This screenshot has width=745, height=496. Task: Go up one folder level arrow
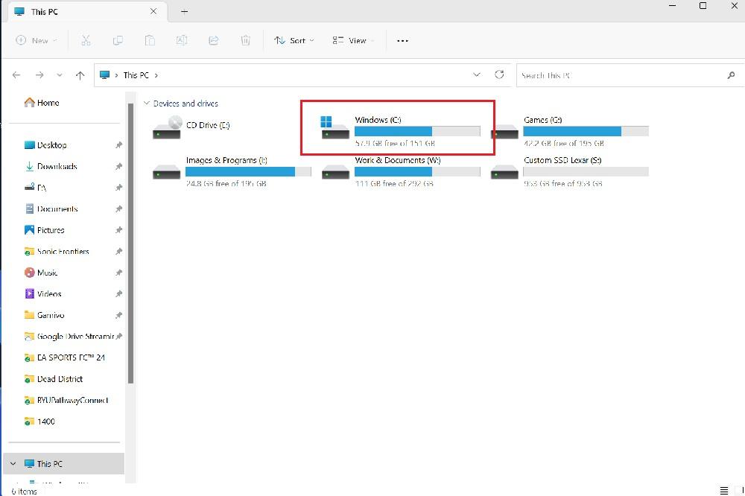click(80, 75)
